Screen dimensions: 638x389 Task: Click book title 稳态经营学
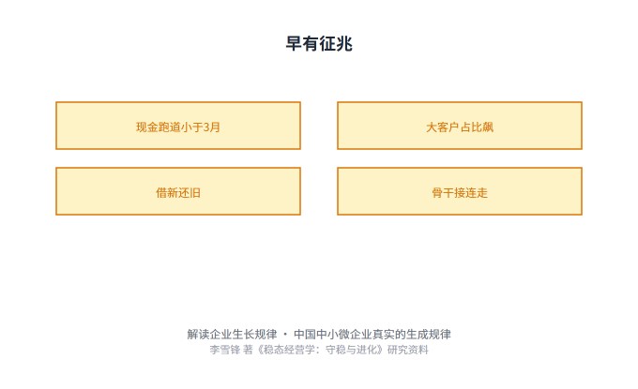(289, 350)
